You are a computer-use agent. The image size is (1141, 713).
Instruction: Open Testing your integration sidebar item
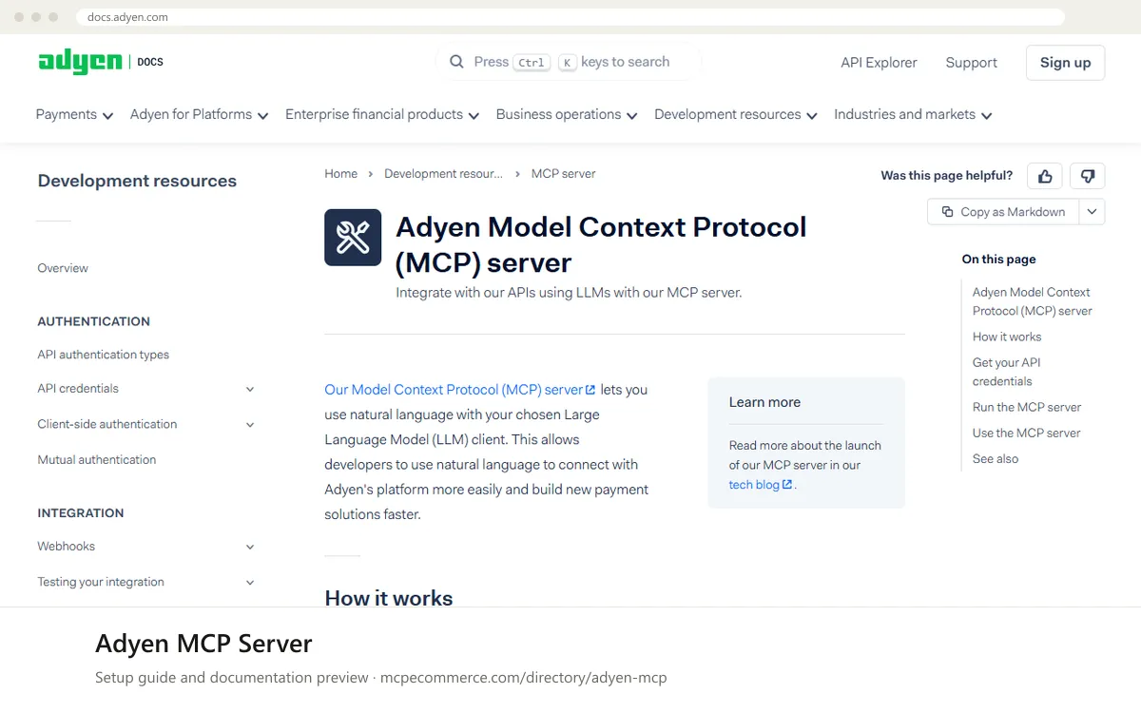click(x=100, y=582)
